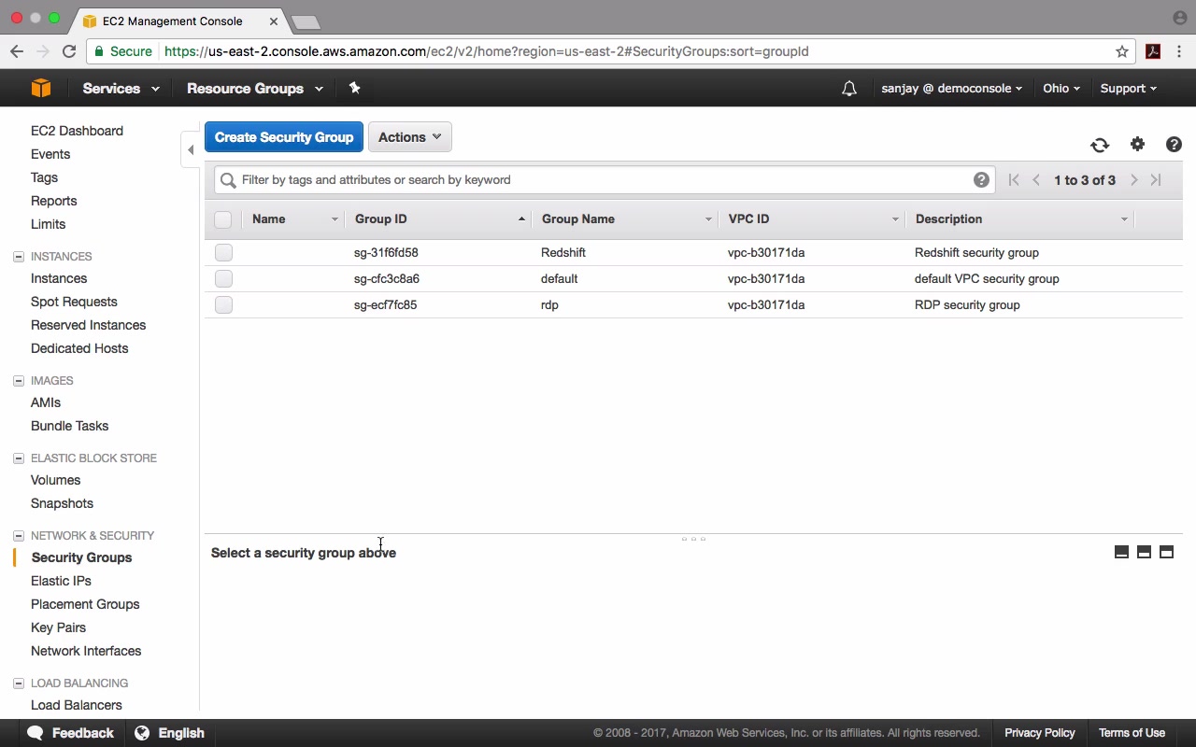The height and width of the screenshot is (747, 1196).
Task: Collapse the left navigation pane arrow
Action: tap(191, 149)
